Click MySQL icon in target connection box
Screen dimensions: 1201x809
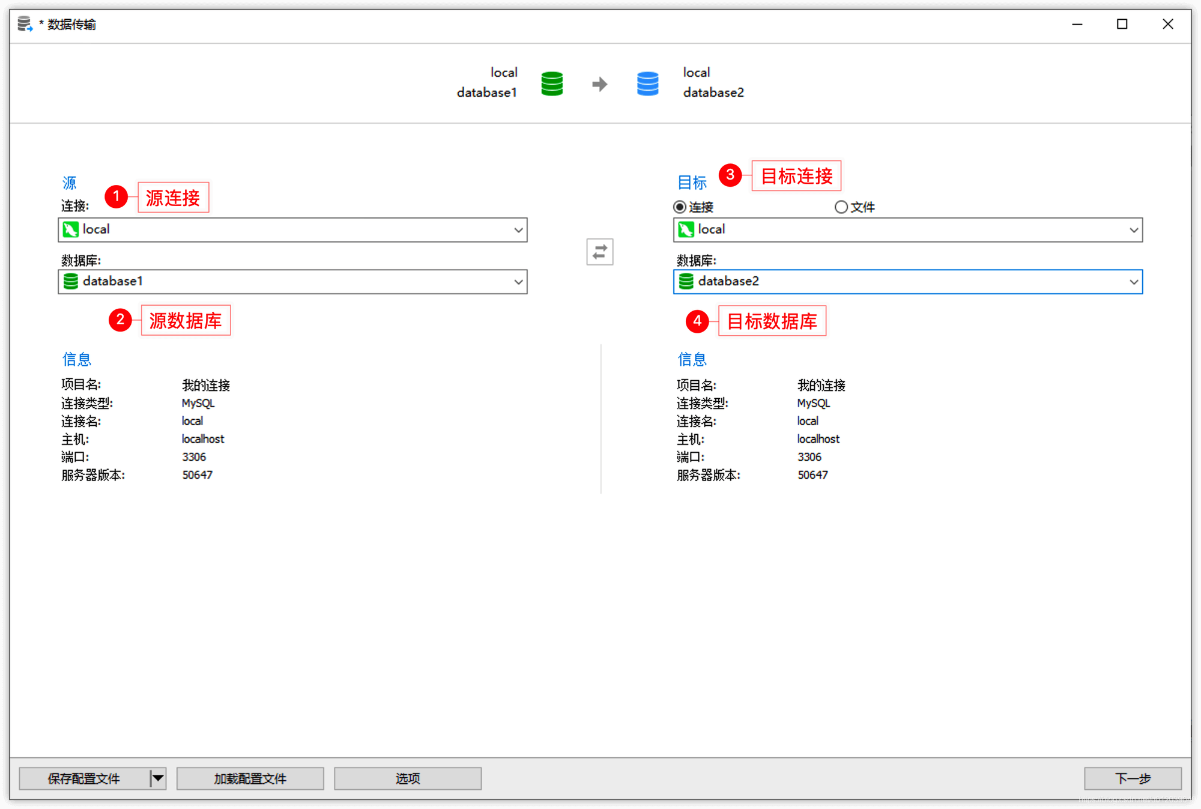tap(686, 229)
